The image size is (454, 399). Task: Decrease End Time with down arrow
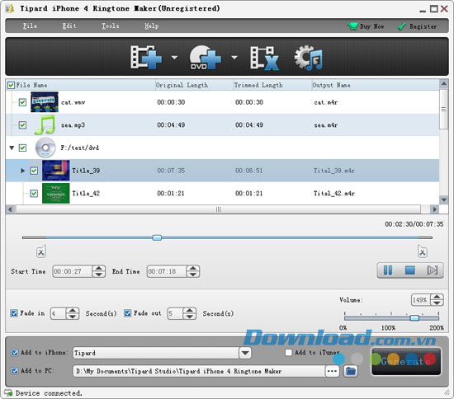tap(193, 275)
